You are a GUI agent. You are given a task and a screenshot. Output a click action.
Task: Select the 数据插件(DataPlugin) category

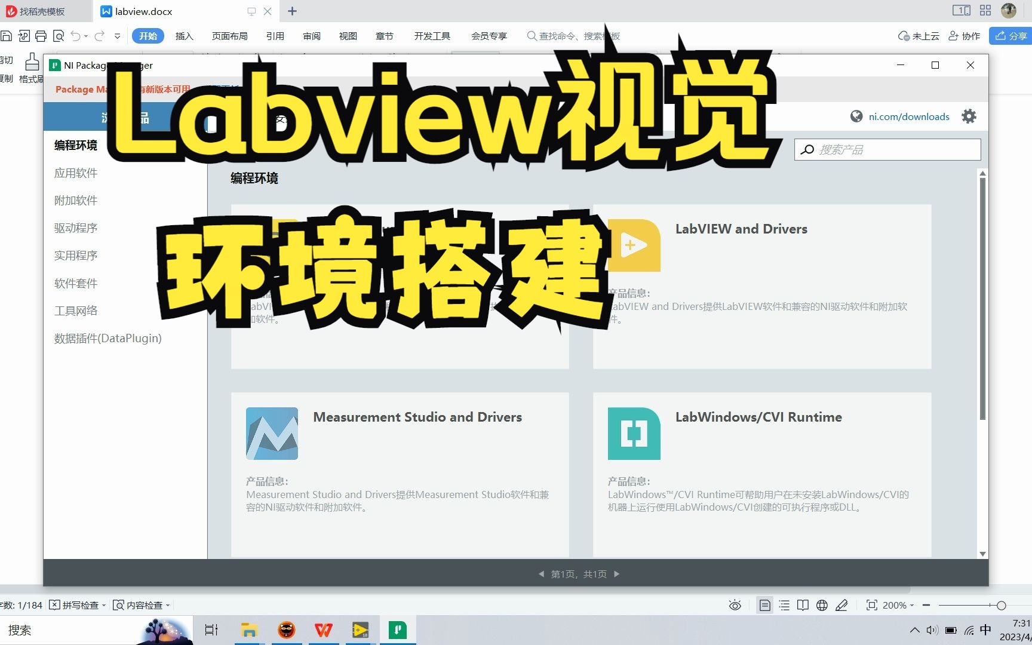click(108, 338)
